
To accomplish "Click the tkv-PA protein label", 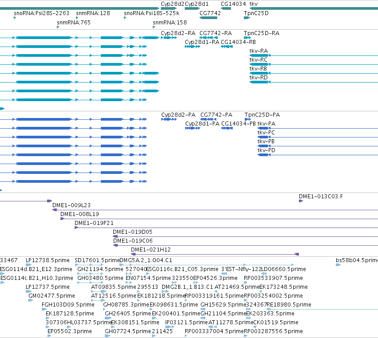I will (x=267, y=124).
